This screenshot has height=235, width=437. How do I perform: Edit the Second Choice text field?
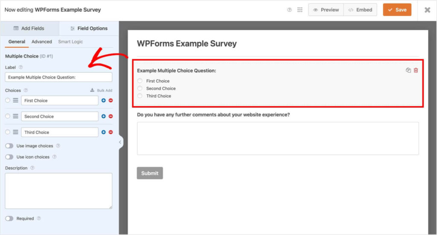point(60,116)
